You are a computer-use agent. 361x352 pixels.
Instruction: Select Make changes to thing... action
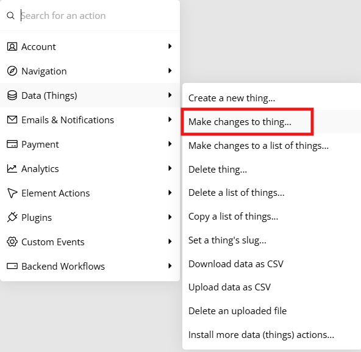click(x=240, y=122)
